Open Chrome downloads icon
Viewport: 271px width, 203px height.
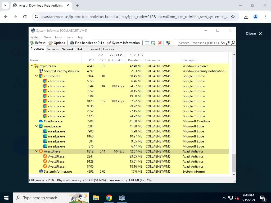(x=246, y=17)
